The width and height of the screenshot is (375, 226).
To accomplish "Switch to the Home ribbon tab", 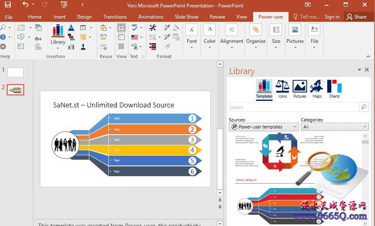I will pos(35,17).
